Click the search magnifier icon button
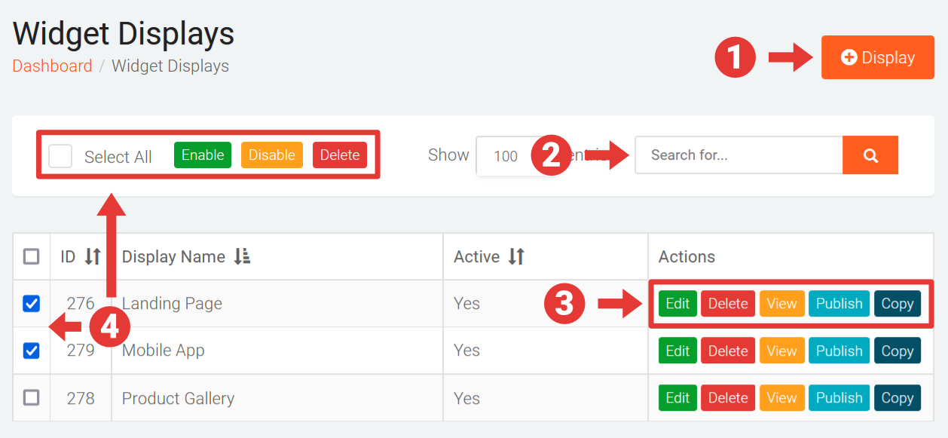Viewport: 948px width, 438px height. tap(870, 155)
